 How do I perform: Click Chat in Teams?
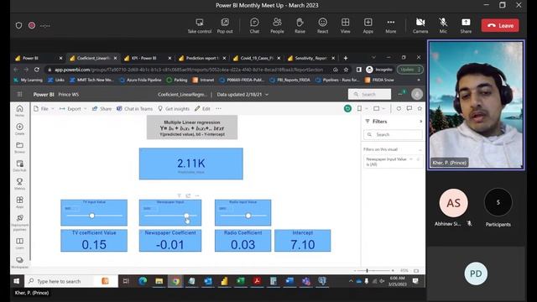pos(134,108)
